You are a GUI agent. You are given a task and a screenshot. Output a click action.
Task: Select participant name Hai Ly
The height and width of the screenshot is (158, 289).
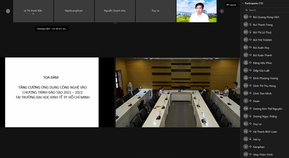pos(256,139)
